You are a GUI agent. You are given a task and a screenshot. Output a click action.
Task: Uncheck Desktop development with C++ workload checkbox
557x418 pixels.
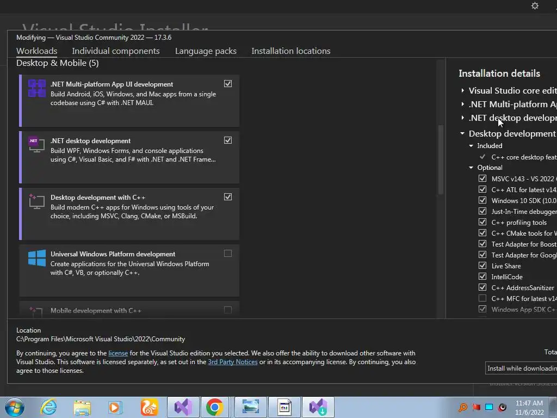coord(228,196)
